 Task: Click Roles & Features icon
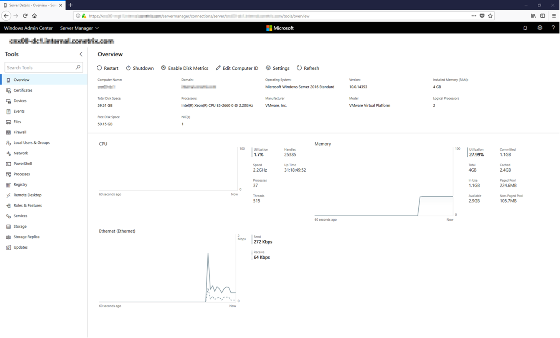(8, 206)
